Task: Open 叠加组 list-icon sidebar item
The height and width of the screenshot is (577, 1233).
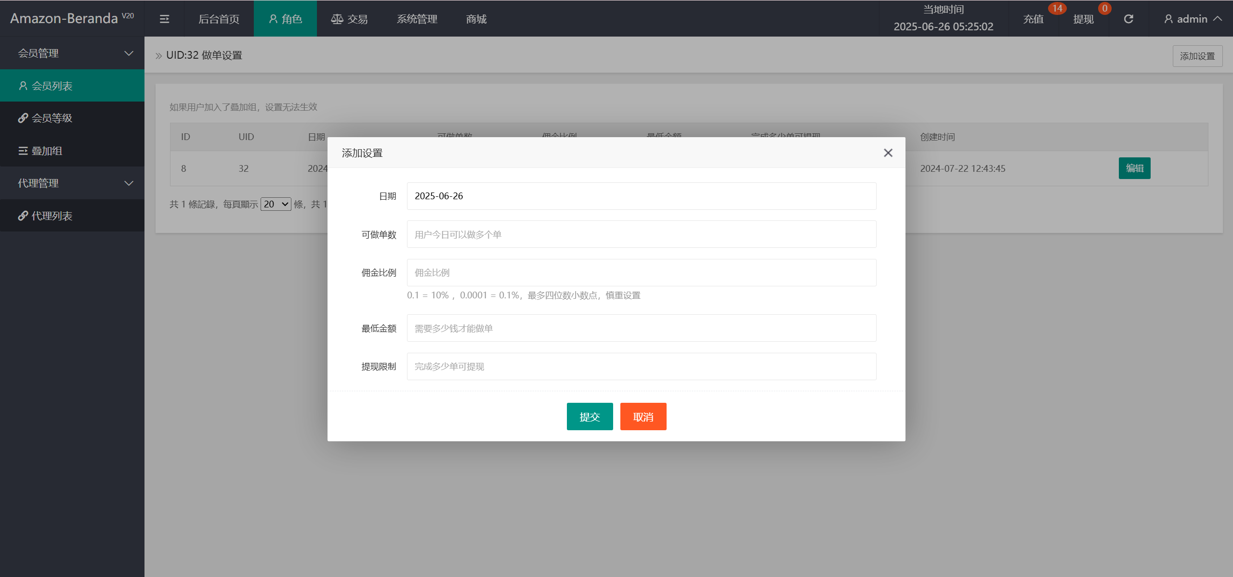Action: click(47, 151)
